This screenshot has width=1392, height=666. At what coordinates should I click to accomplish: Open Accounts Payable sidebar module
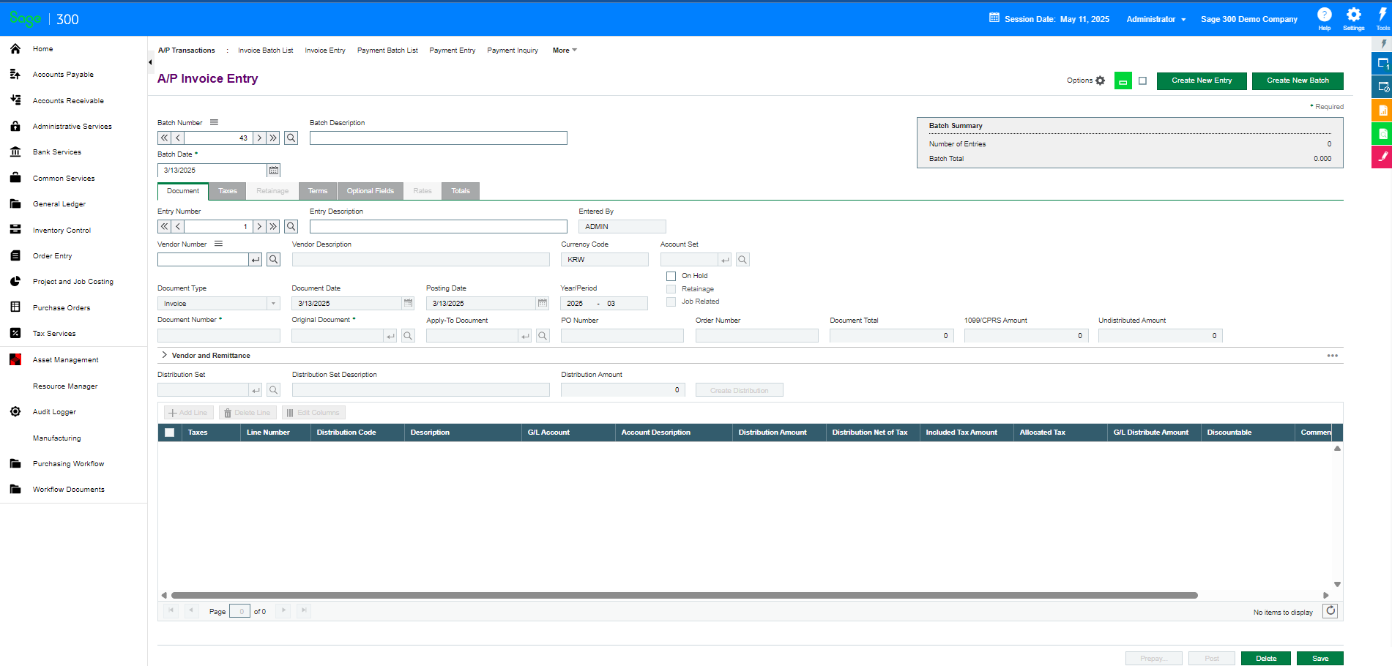point(63,75)
